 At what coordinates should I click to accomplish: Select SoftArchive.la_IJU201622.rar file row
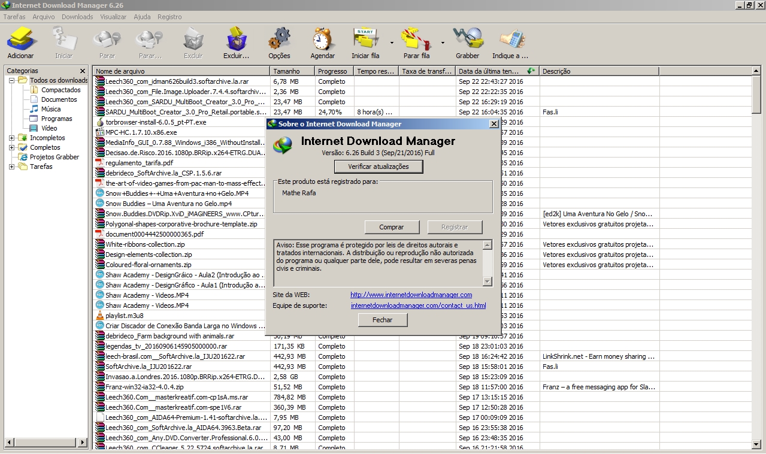149,367
